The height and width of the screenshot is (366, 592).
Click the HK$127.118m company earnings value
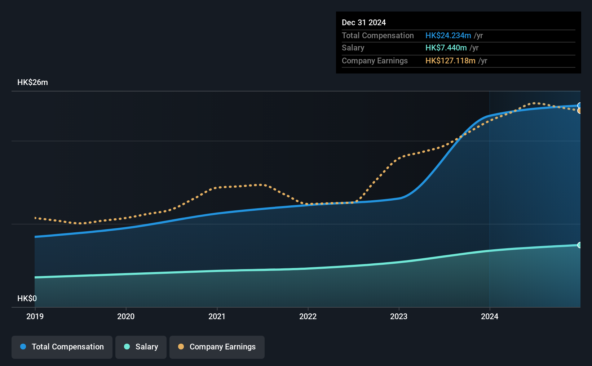coord(450,61)
